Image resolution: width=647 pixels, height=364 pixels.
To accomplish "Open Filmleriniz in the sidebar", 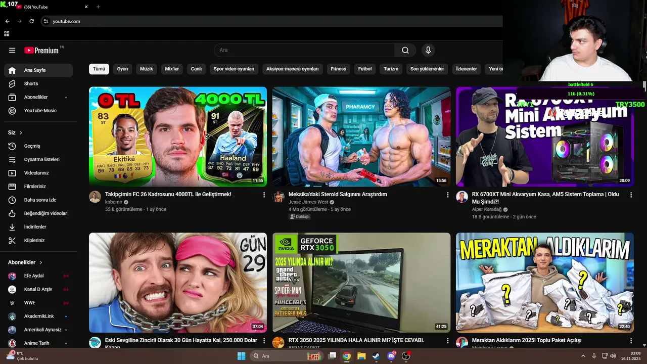I will [38, 187].
